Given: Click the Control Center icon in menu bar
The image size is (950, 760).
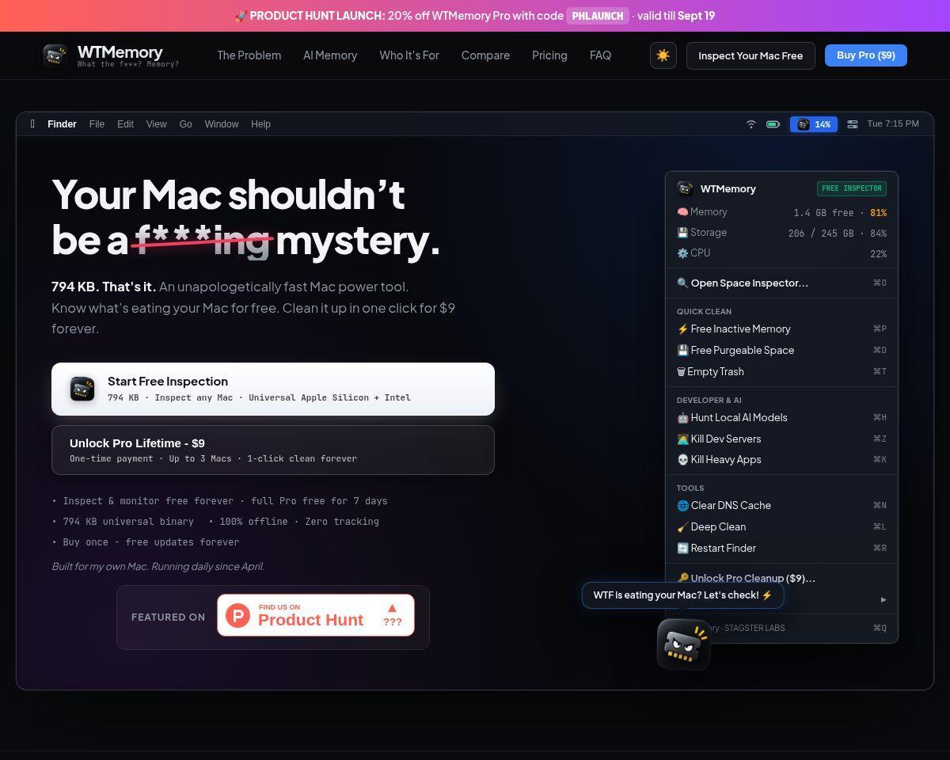Looking at the screenshot, I should click(853, 124).
